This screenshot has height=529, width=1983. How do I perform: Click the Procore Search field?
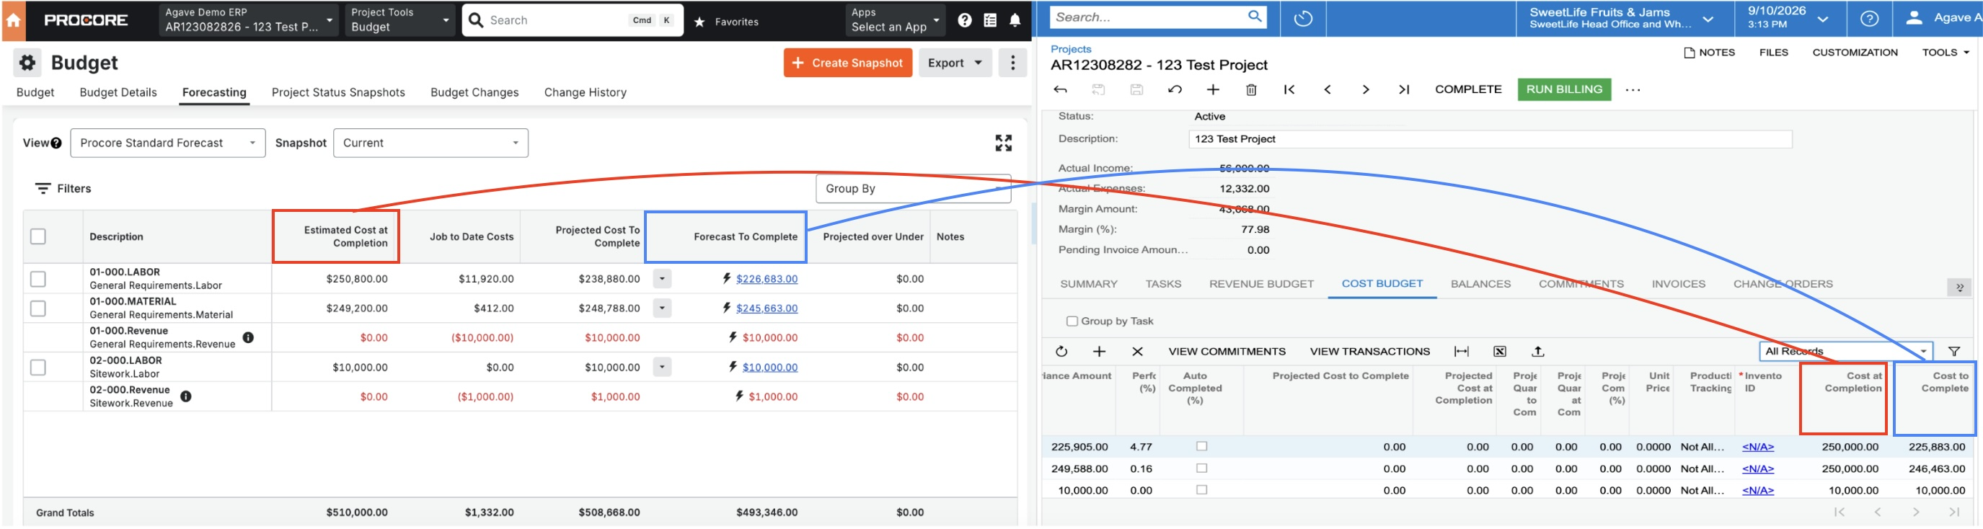572,20
